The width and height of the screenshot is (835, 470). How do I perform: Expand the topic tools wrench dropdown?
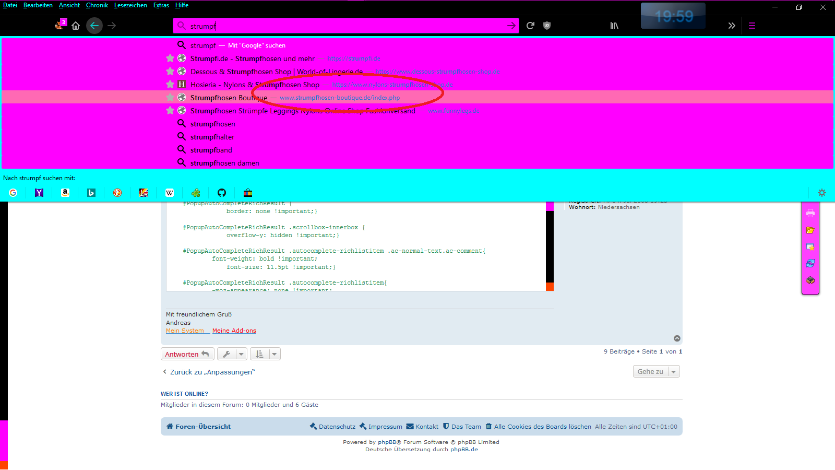232,354
